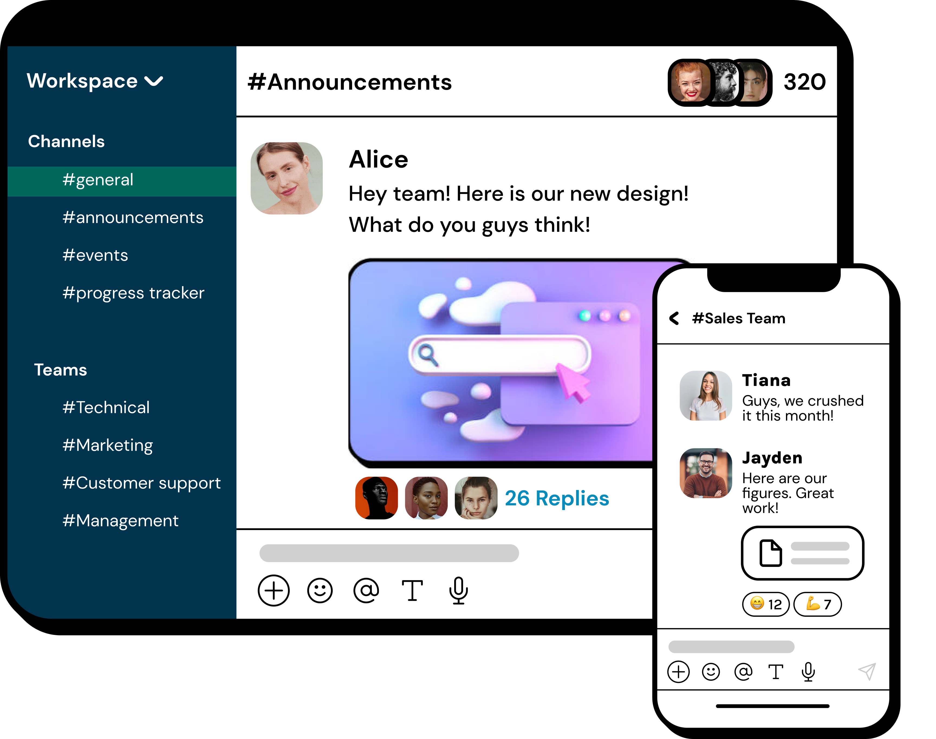Click the text formatting T icon on desktop
Image resolution: width=936 pixels, height=739 pixels.
tap(412, 590)
